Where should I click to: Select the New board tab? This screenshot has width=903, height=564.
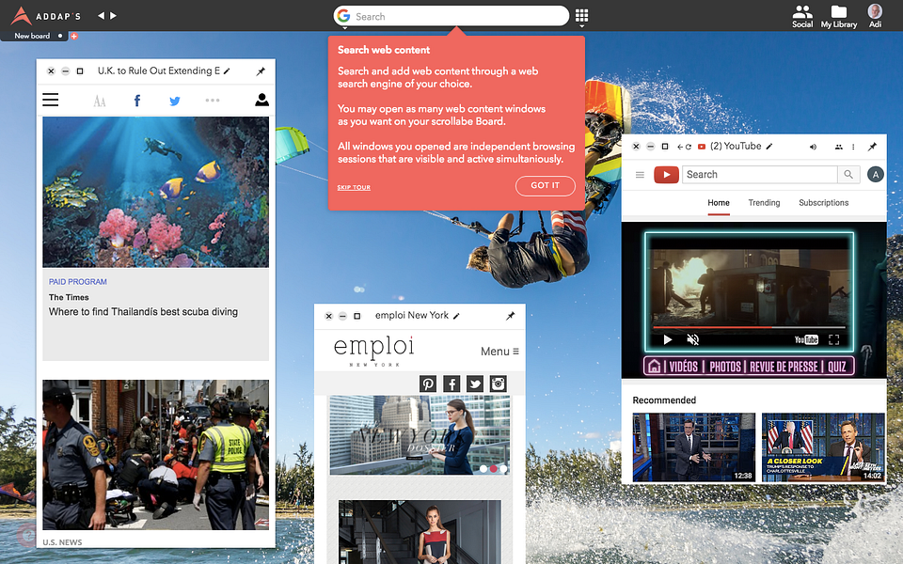click(x=32, y=36)
